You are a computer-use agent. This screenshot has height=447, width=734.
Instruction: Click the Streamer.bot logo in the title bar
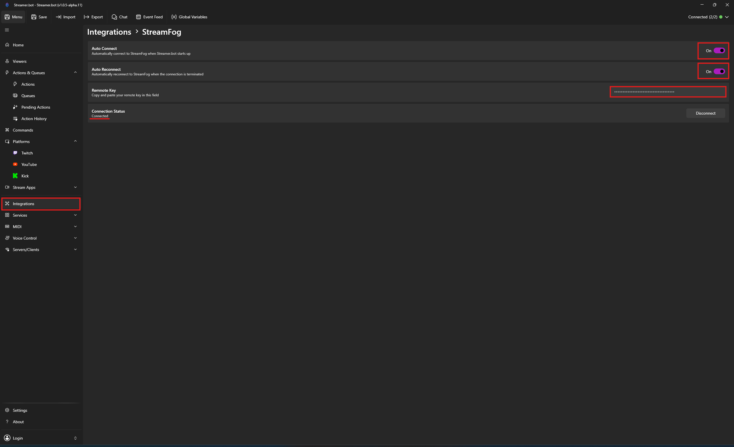[7, 5]
